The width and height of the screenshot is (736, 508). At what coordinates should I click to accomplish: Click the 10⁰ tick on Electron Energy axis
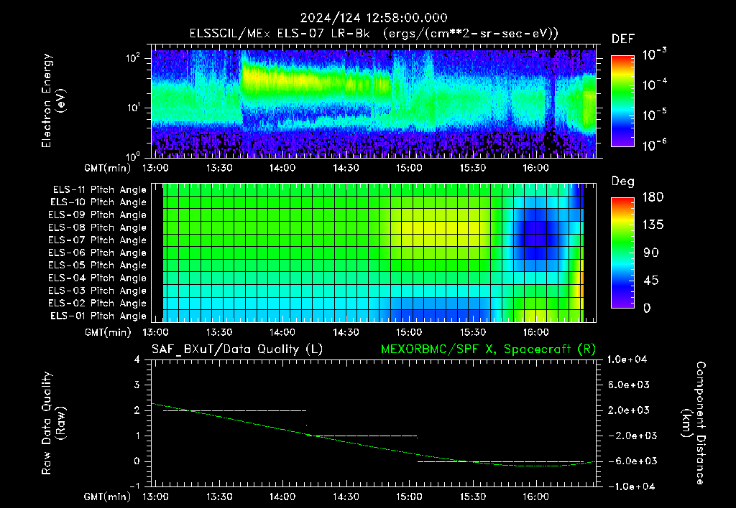coord(133,156)
